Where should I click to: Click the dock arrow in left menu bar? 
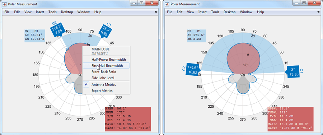156,12
